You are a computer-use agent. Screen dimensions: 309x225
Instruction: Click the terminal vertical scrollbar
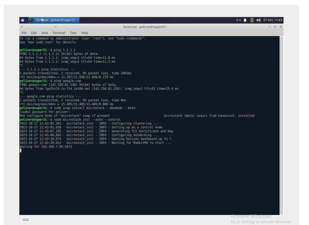tap(281, 125)
